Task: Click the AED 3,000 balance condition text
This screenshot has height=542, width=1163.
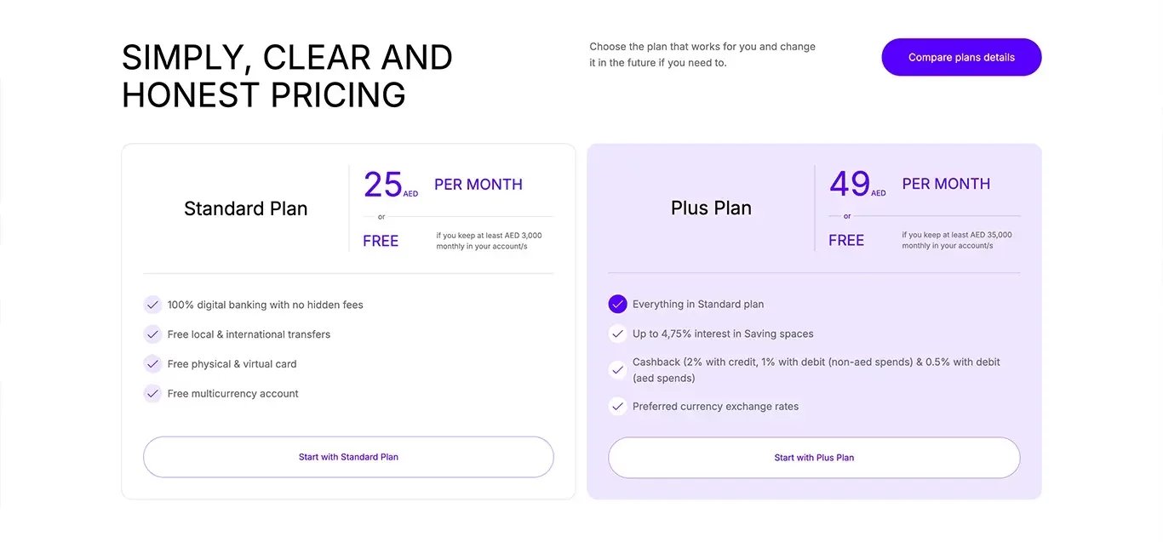Action: (x=490, y=241)
